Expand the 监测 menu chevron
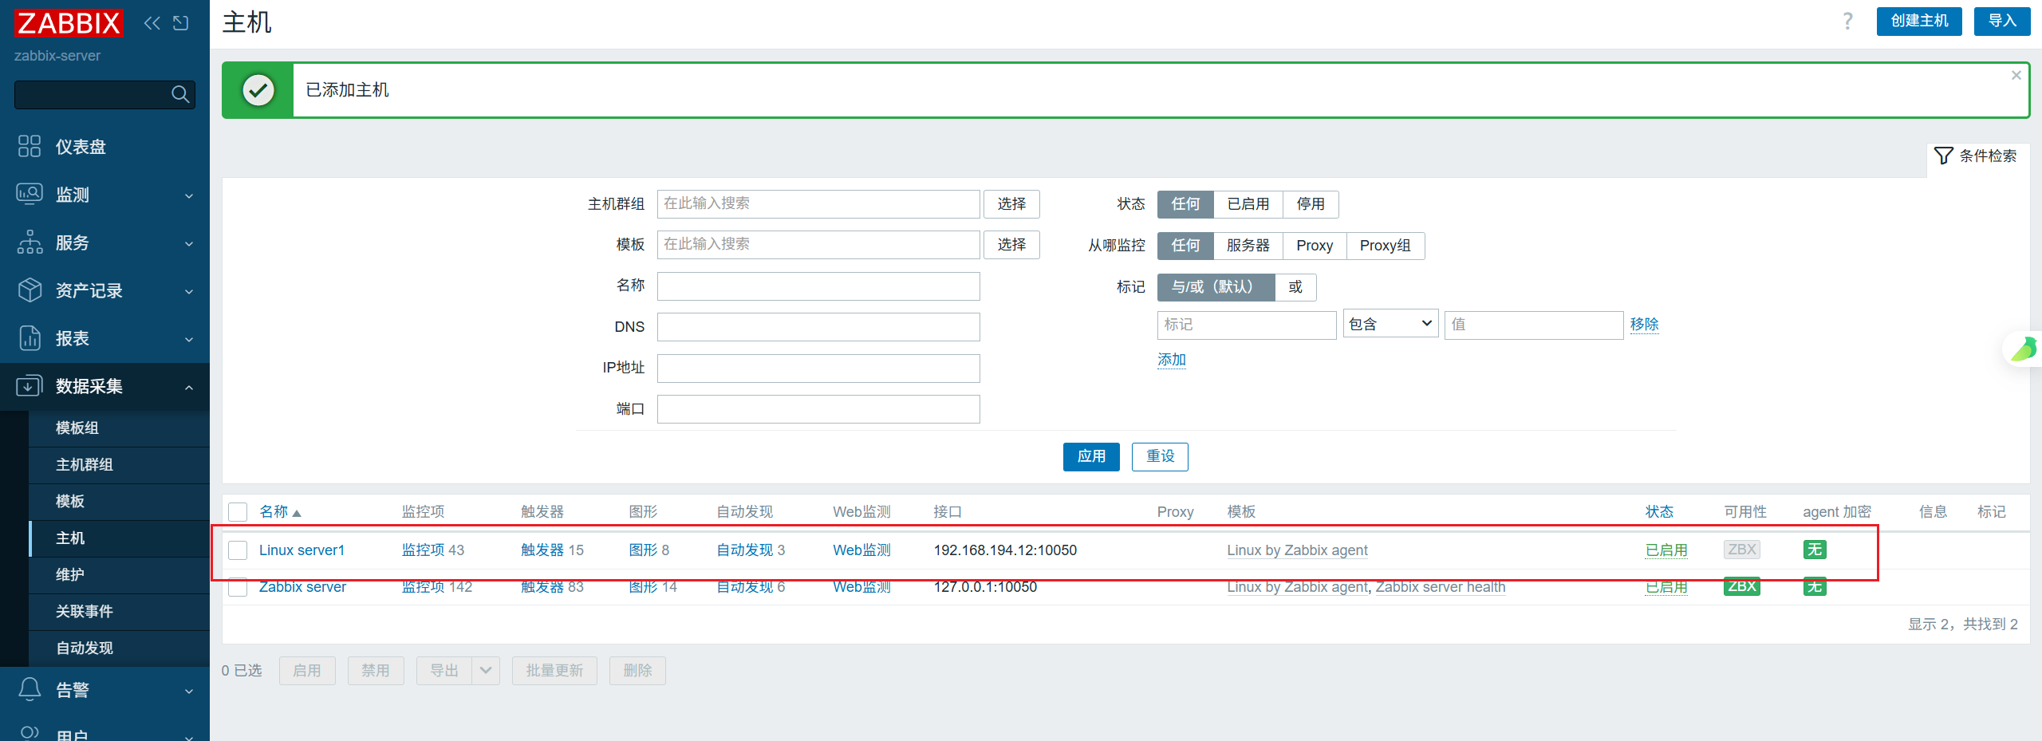 pyautogui.click(x=189, y=195)
